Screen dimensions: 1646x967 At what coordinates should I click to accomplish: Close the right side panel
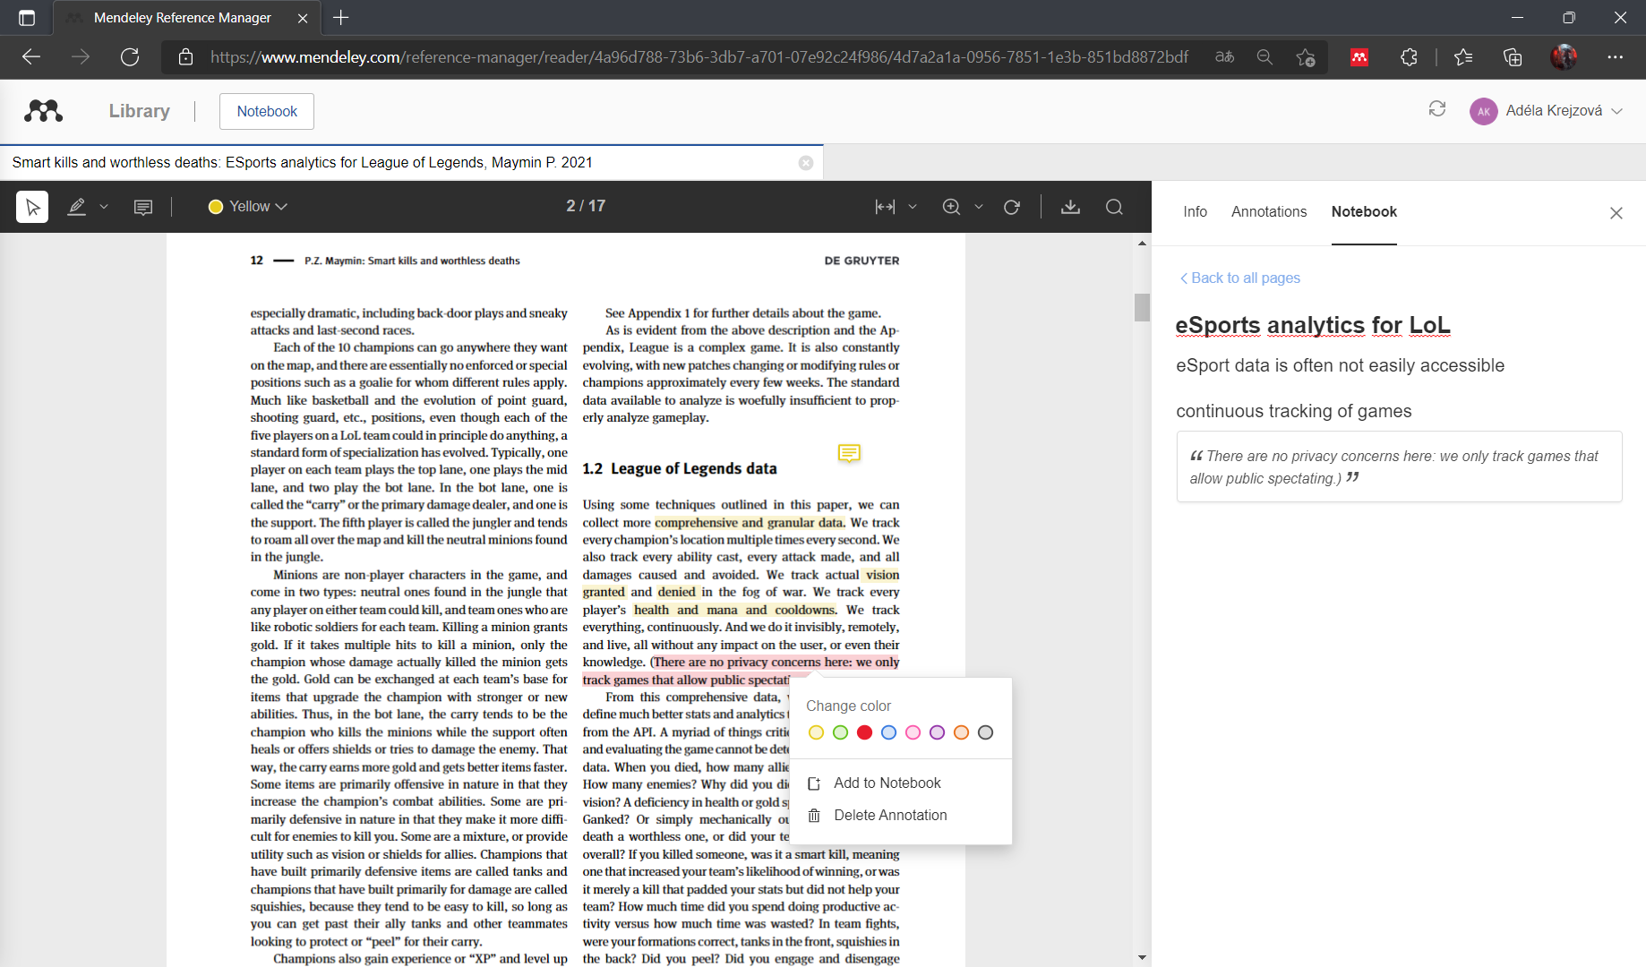(1616, 213)
